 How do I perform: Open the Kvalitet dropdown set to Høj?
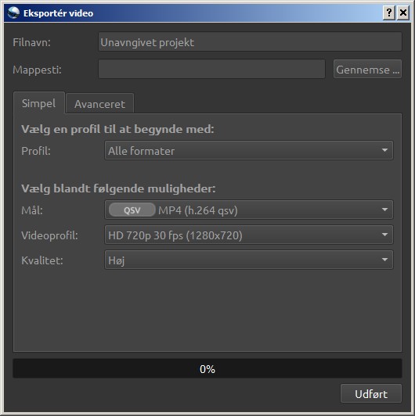pos(249,260)
